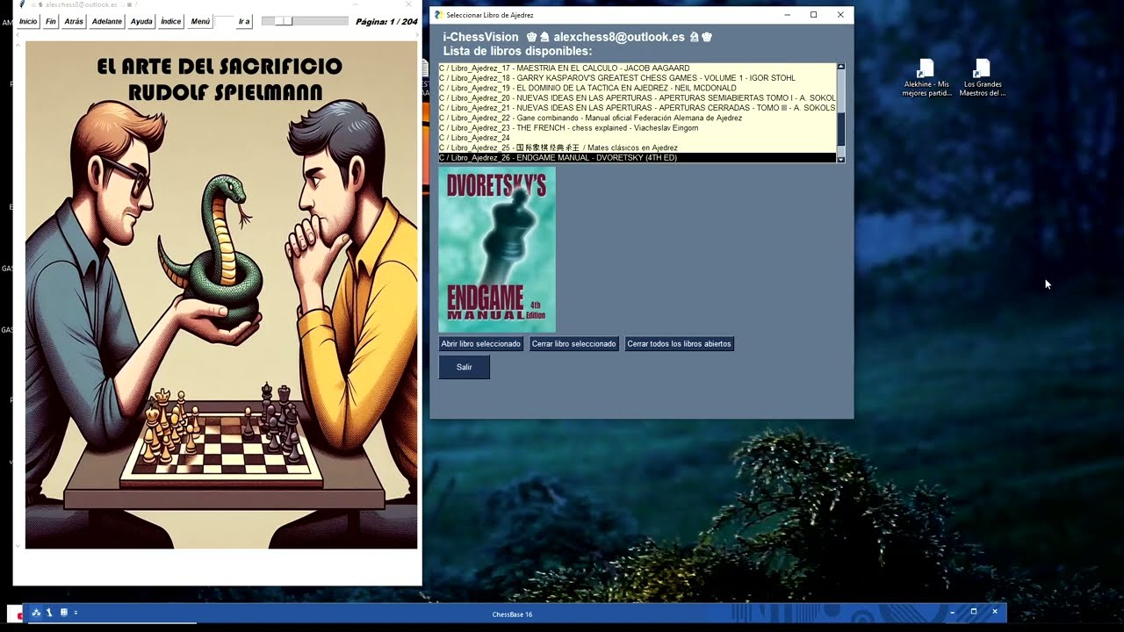The image size is (1124, 632).
Task: Click 'Lista de libros disponibles:' heading
Action: point(517,51)
